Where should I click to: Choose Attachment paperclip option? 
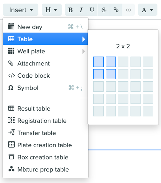coord(45,63)
